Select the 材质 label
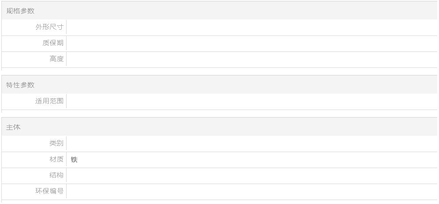This screenshot has width=439, height=204. [x=56, y=159]
